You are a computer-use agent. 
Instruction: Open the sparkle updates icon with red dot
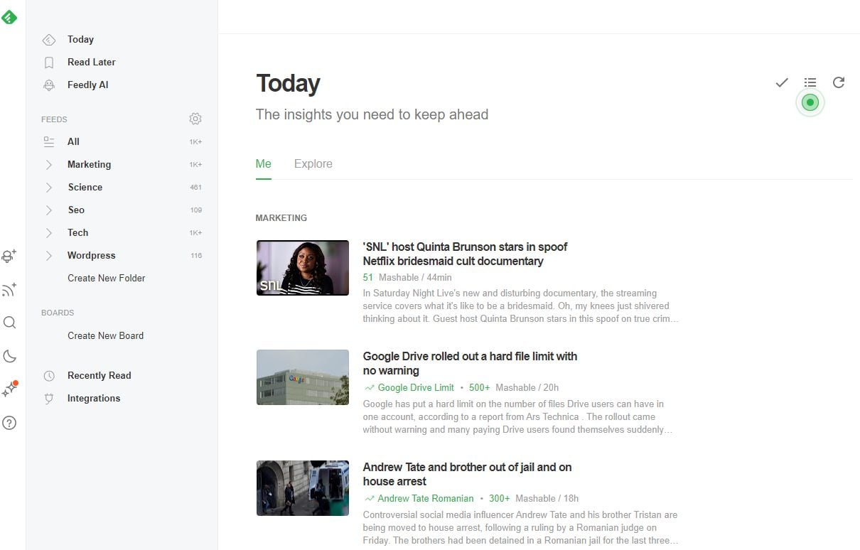click(9, 389)
